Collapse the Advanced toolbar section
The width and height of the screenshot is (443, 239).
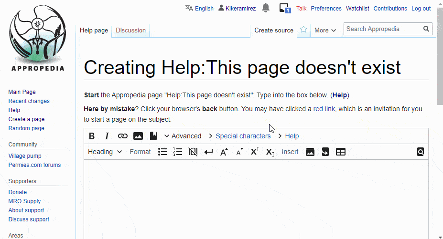(183, 136)
